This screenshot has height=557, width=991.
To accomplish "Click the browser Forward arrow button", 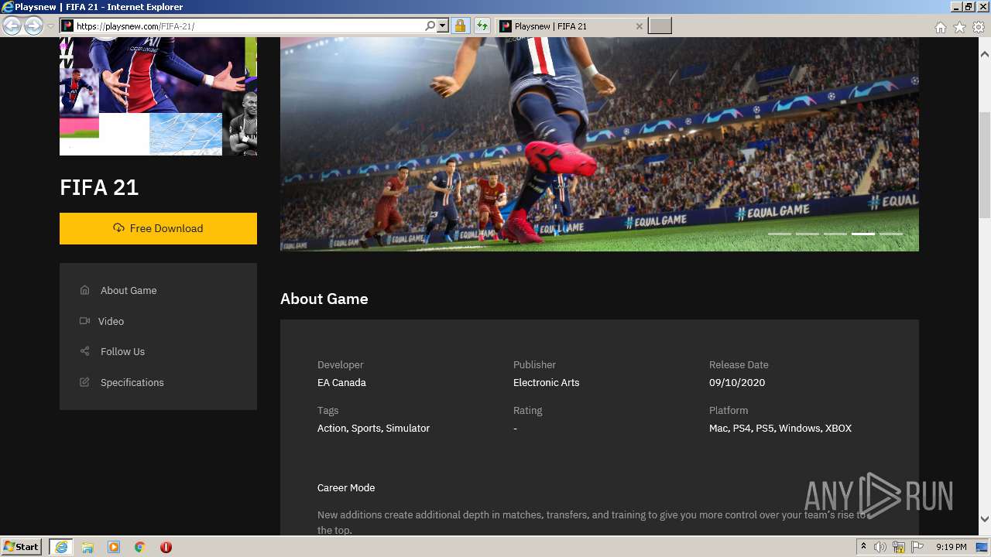I will pos(33,26).
